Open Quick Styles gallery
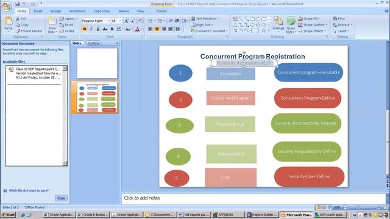The width and height of the screenshot is (390, 219). [x=291, y=25]
